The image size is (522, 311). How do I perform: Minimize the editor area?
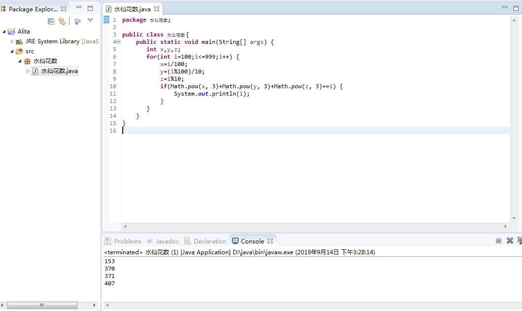[505, 7]
